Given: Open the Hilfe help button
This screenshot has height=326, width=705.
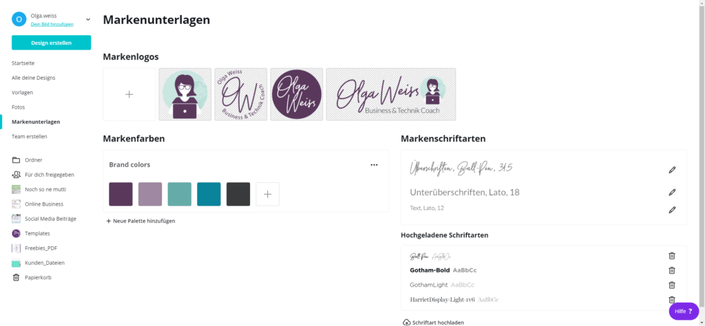Looking at the screenshot, I should (x=684, y=311).
